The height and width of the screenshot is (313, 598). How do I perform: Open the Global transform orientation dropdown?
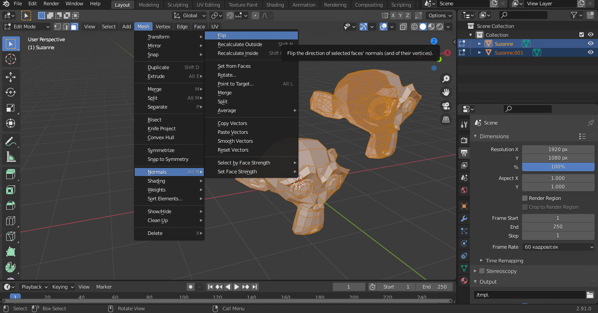[x=189, y=15]
